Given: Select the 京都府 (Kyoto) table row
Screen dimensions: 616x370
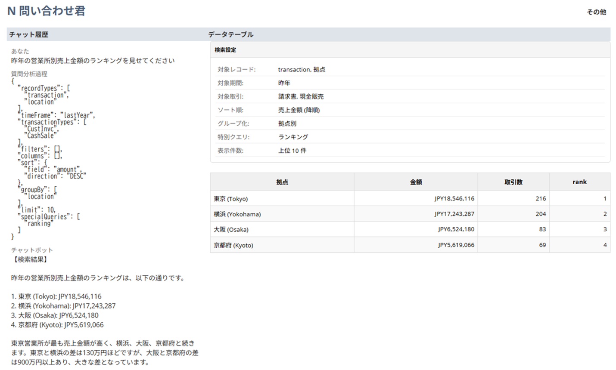Looking at the screenshot, I should [x=282, y=245].
